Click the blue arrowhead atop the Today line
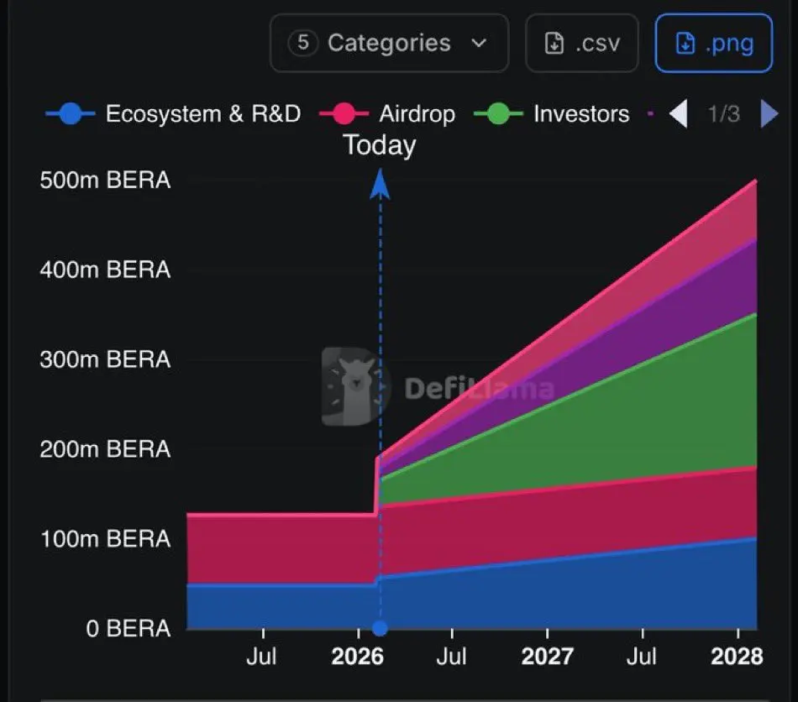Image resolution: width=798 pixels, height=702 pixels. click(x=381, y=182)
